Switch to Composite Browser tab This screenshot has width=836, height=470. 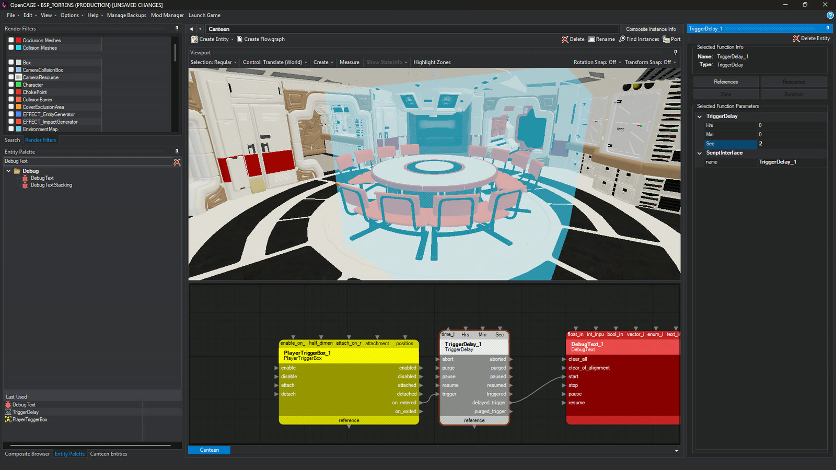(x=27, y=454)
